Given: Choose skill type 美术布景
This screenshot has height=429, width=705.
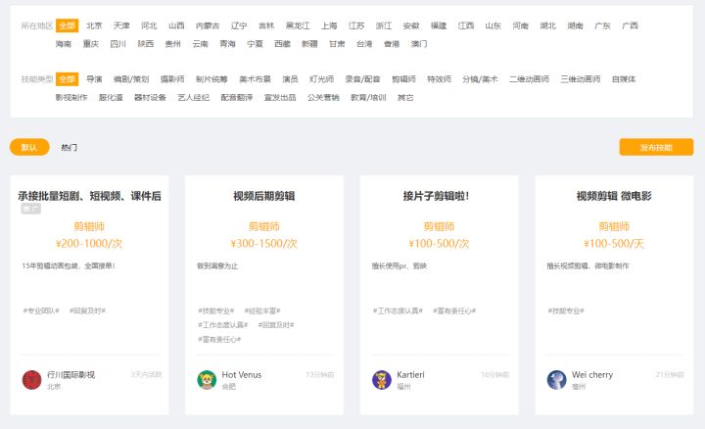Looking at the screenshot, I should click(x=255, y=79).
